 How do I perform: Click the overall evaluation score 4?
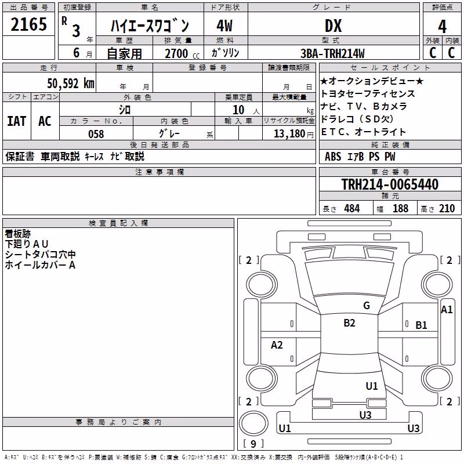(442, 26)
